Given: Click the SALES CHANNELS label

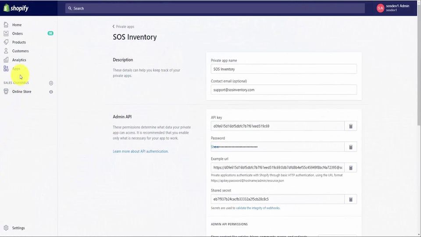Looking at the screenshot, I should click(16, 83).
